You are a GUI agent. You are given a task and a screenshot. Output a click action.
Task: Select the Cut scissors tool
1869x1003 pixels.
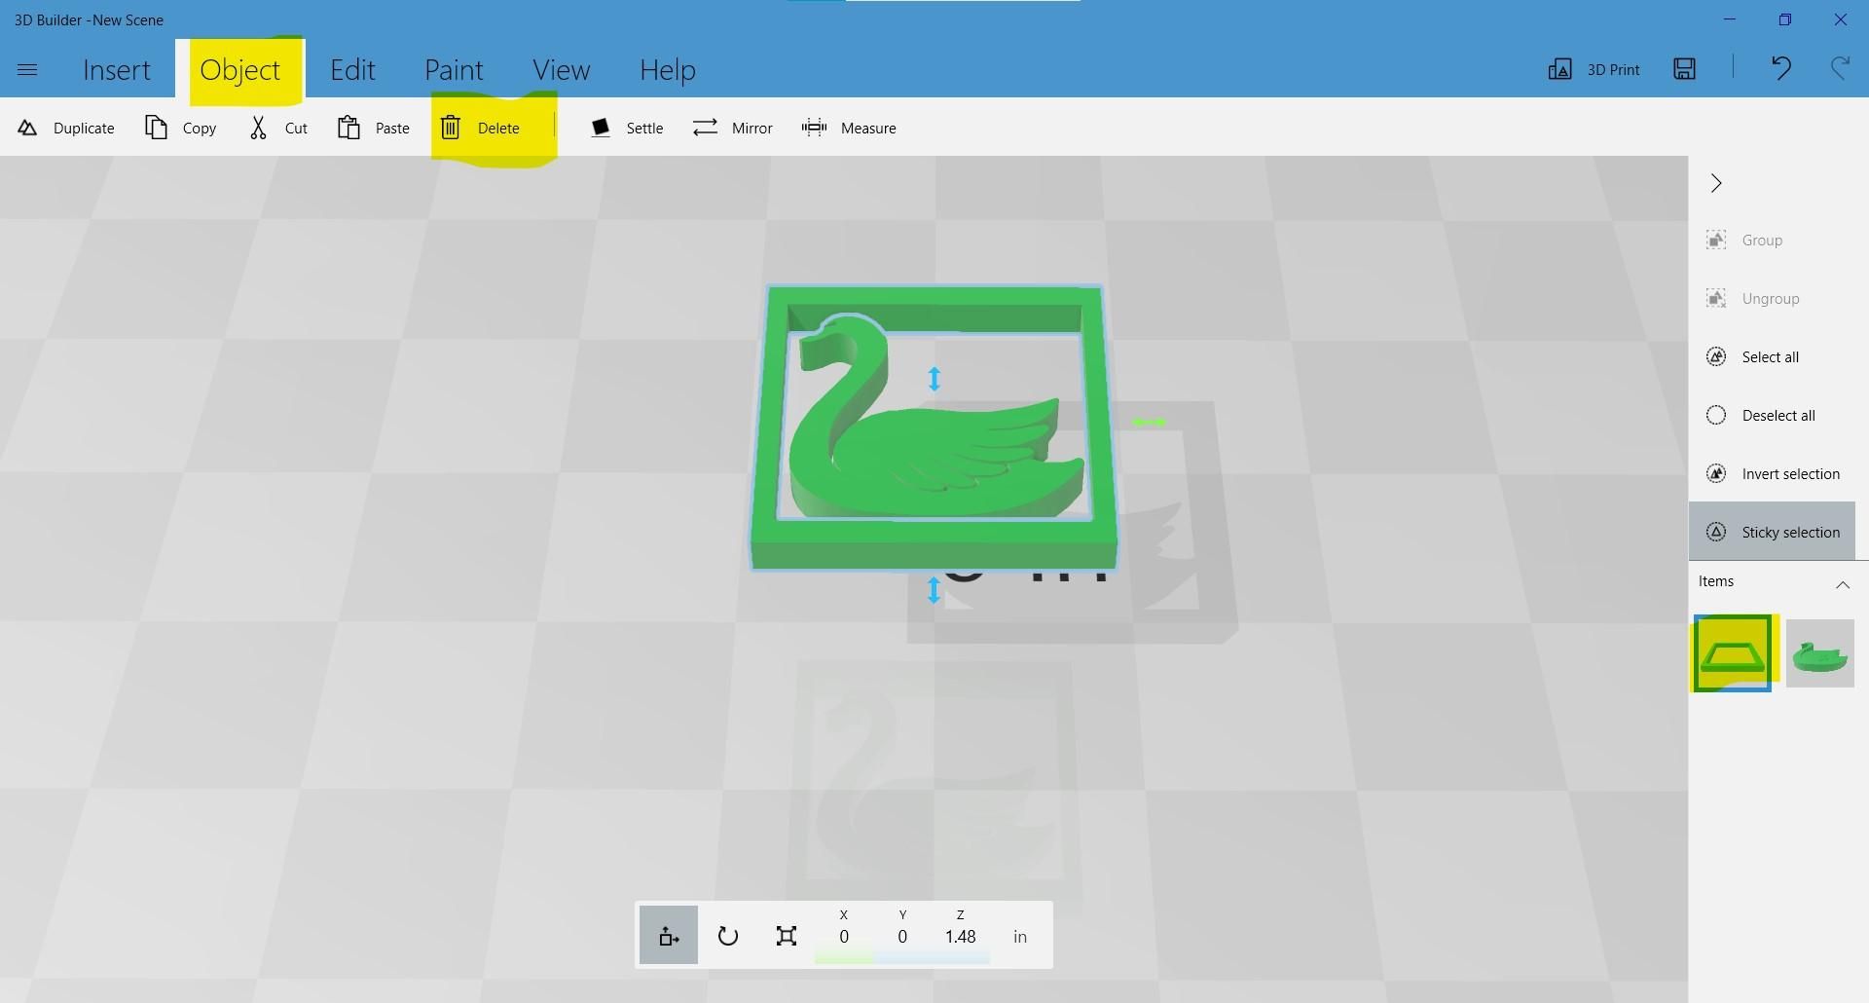click(x=258, y=128)
